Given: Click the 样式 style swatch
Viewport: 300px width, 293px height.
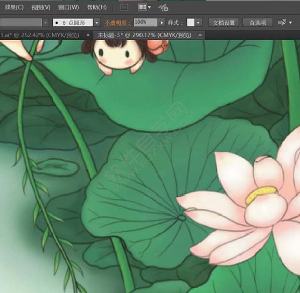Looking at the screenshot, I should click(191, 23).
